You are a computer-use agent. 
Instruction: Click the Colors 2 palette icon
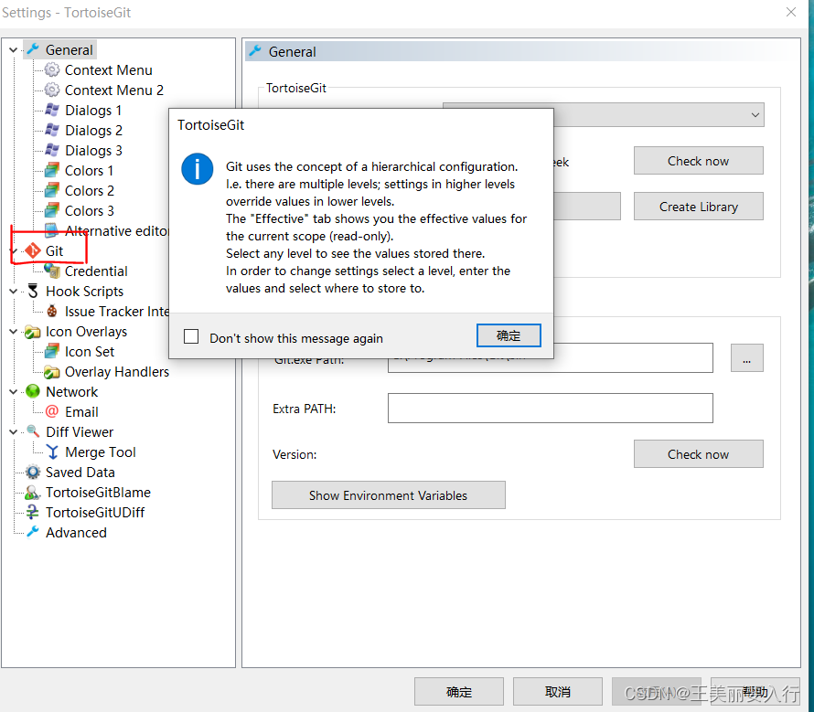(x=52, y=190)
